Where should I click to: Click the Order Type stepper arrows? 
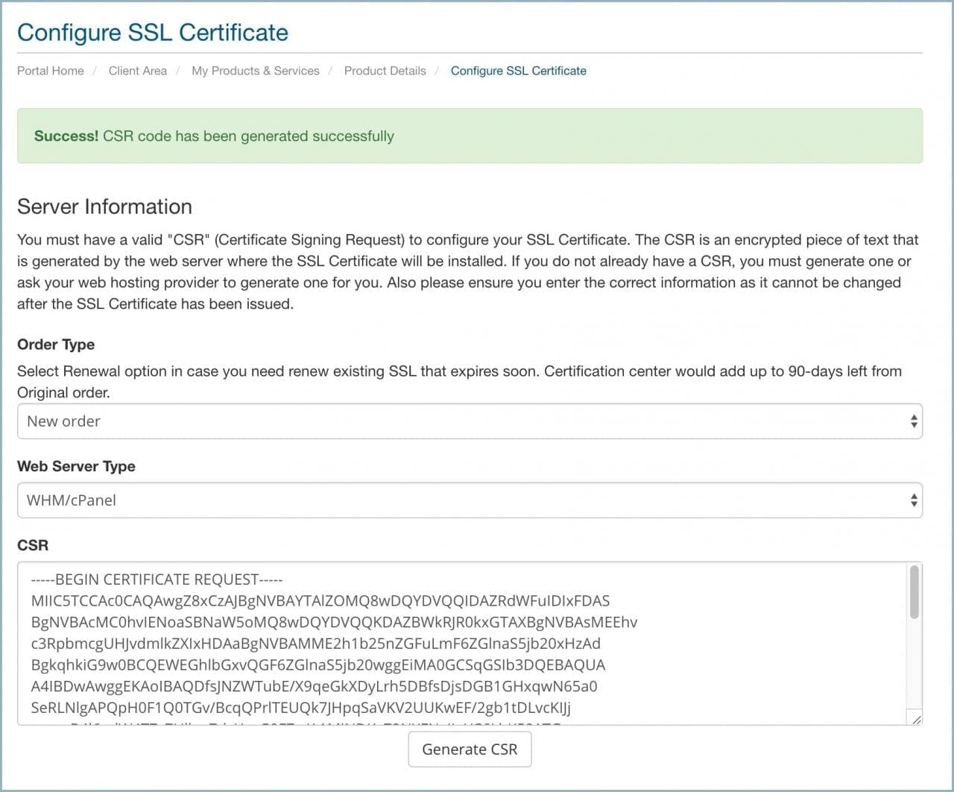pos(914,421)
